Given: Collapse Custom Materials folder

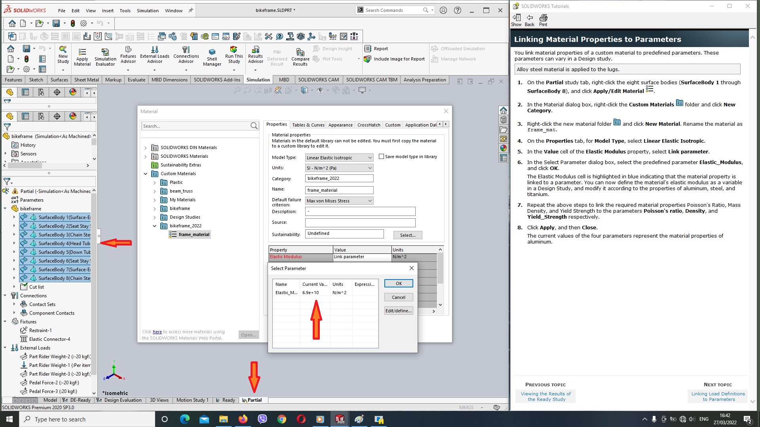Looking at the screenshot, I should click(145, 174).
